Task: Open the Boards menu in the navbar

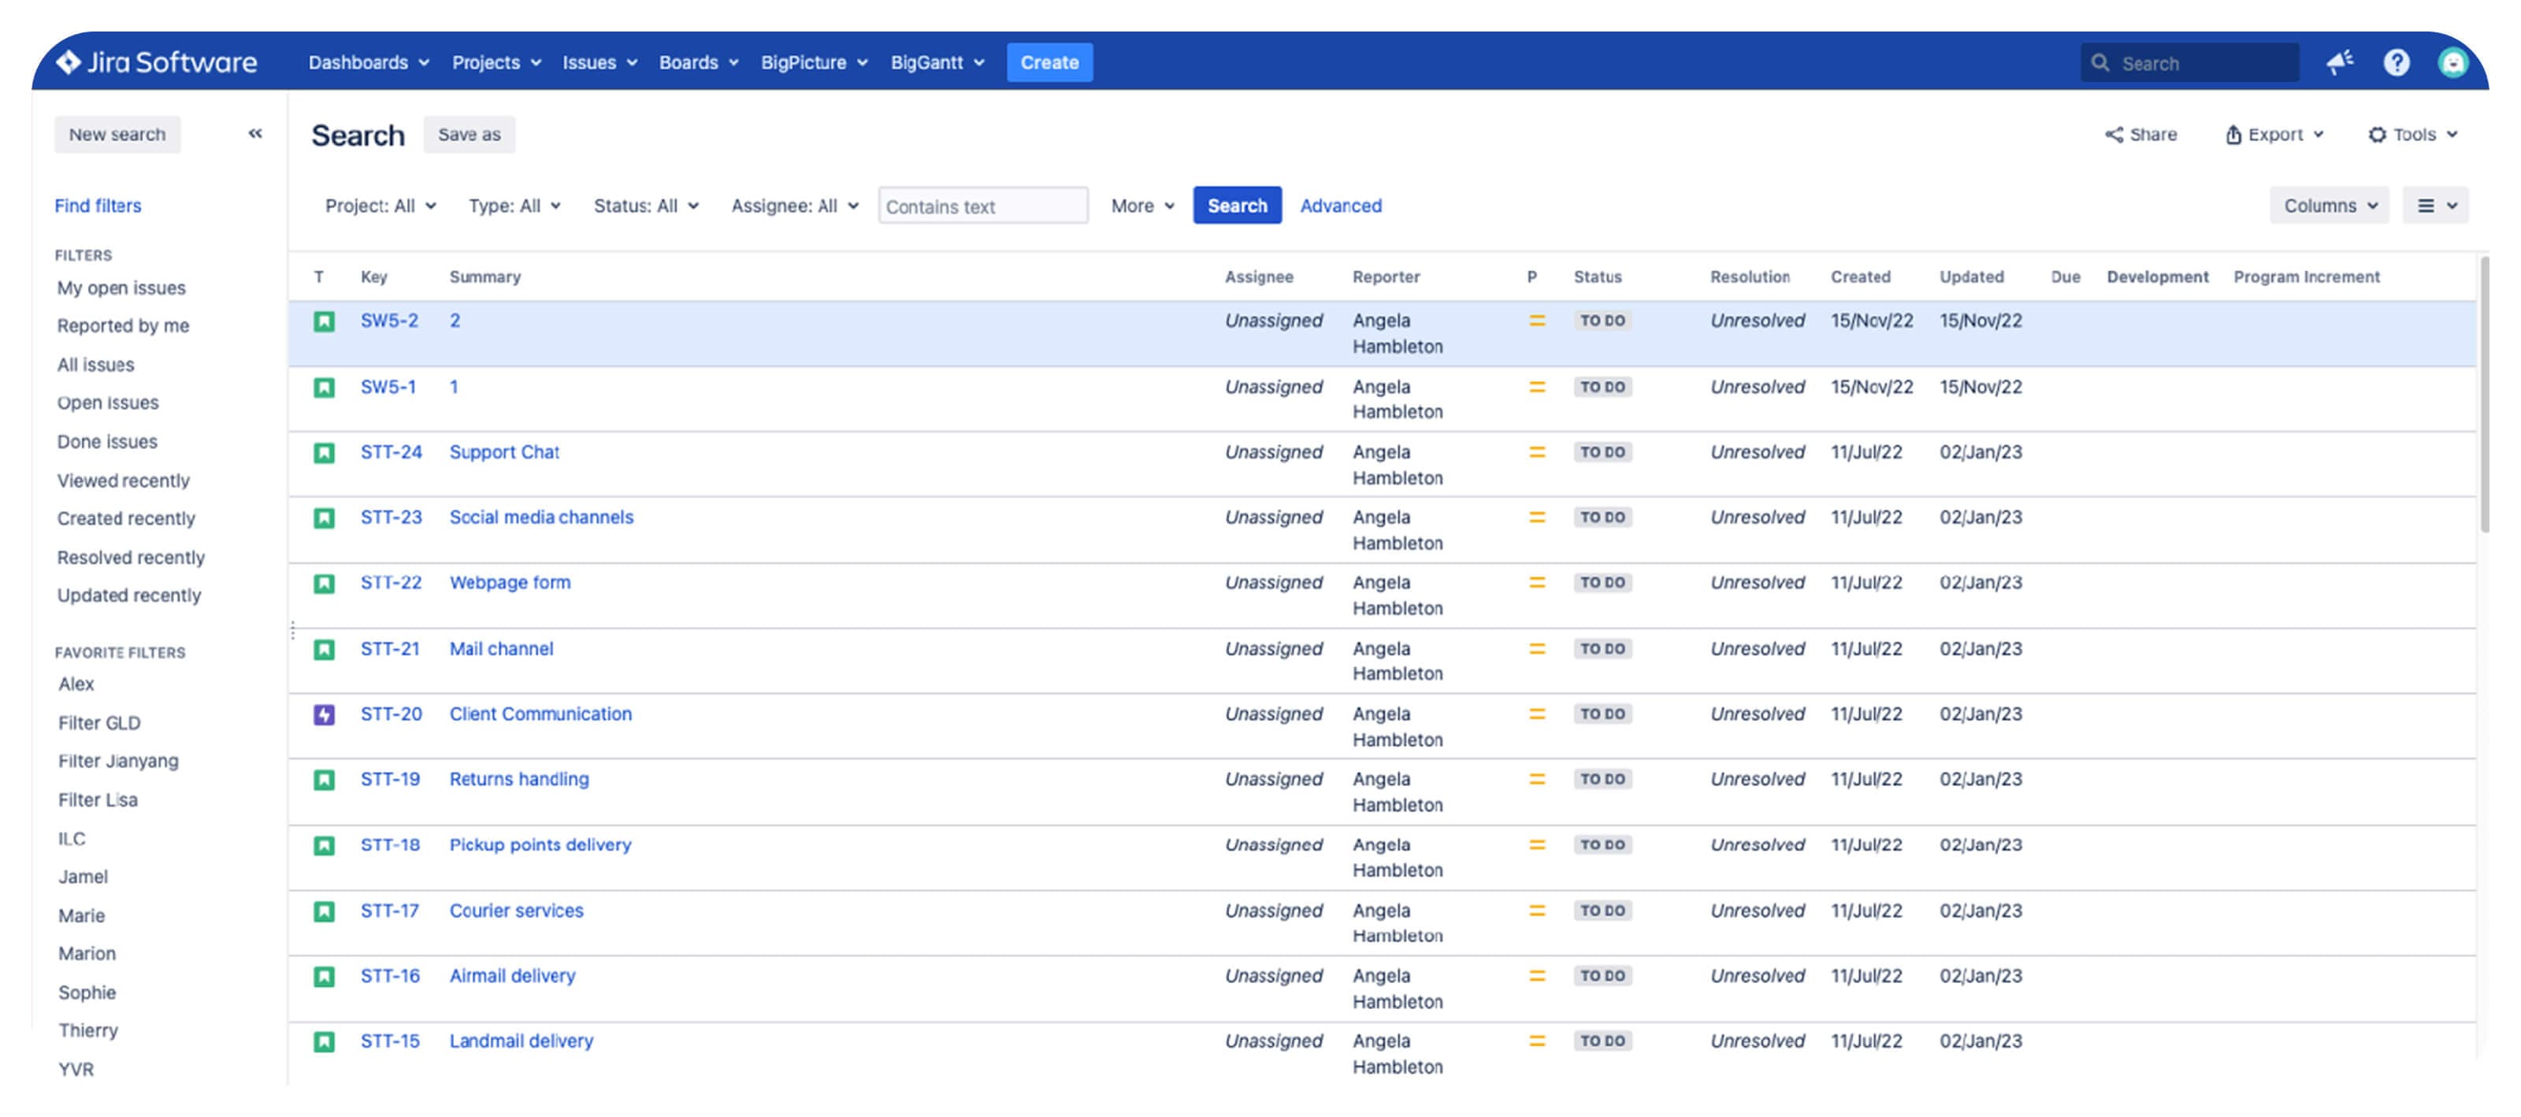Action: pos(699,61)
